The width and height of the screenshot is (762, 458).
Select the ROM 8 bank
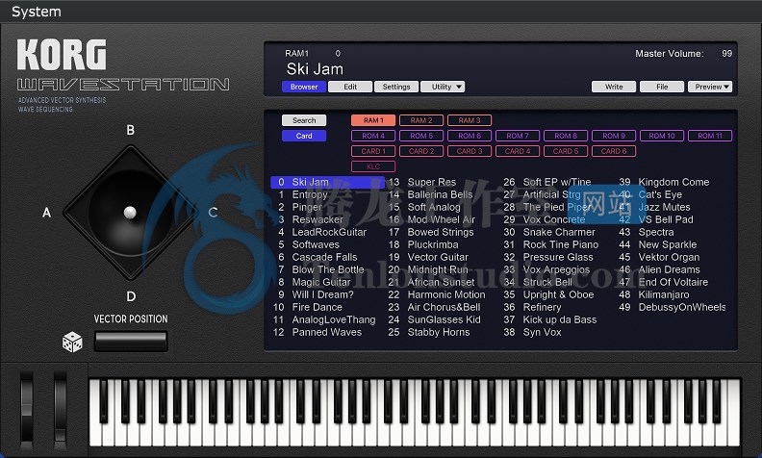click(x=566, y=136)
